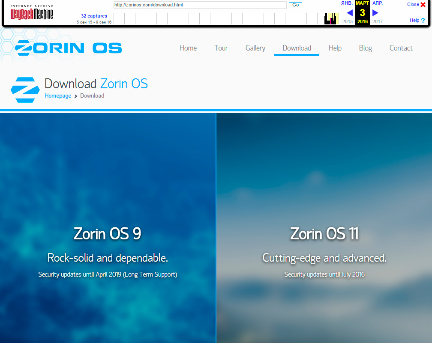Open the Help navigation item
The image size is (432, 343).
click(x=335, y=48)
